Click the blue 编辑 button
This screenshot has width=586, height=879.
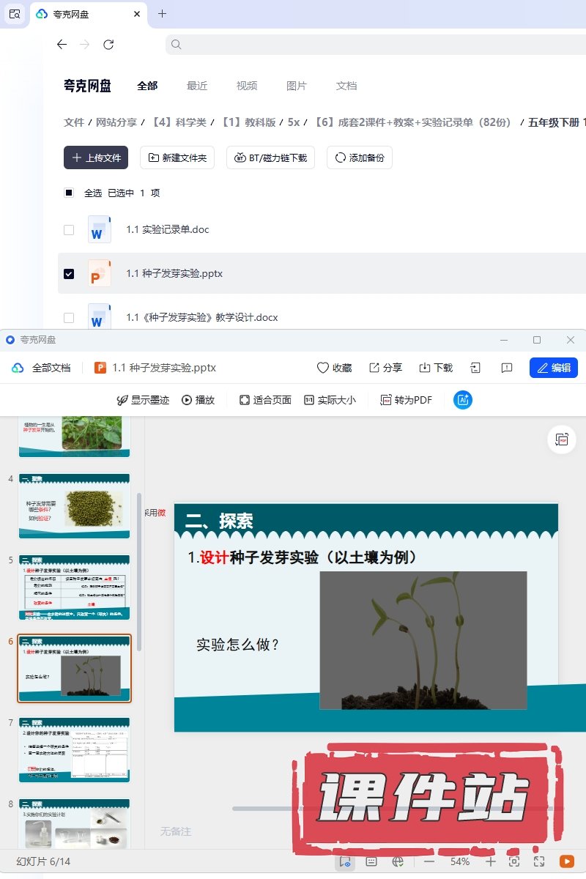[x=553, y=368]
